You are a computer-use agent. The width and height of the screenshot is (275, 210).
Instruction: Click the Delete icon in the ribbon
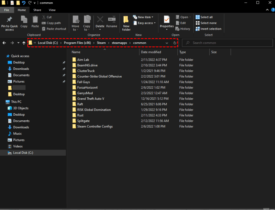coord(100,20)
